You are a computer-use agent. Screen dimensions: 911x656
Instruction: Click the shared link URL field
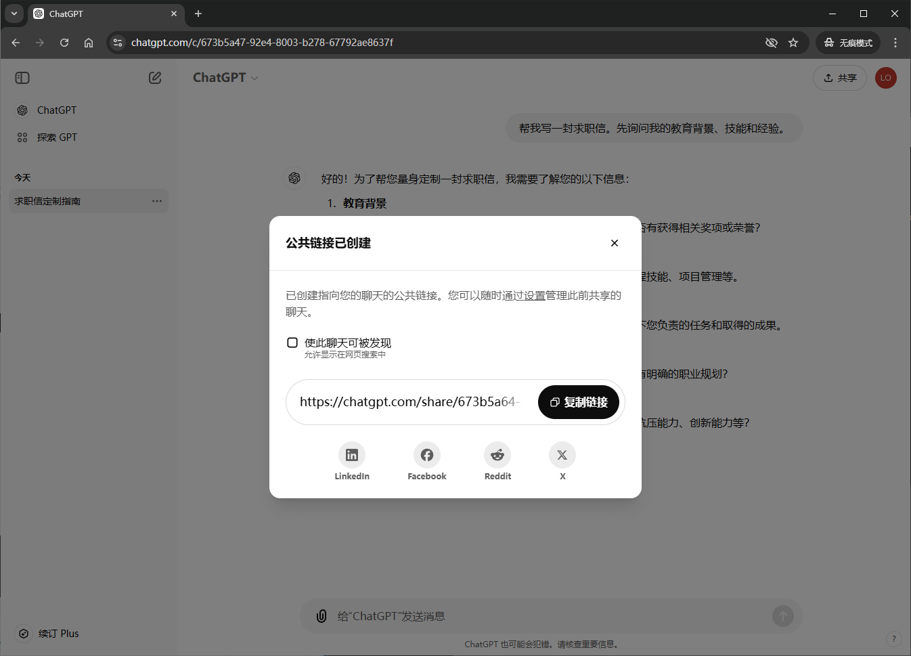click(410, 402)
